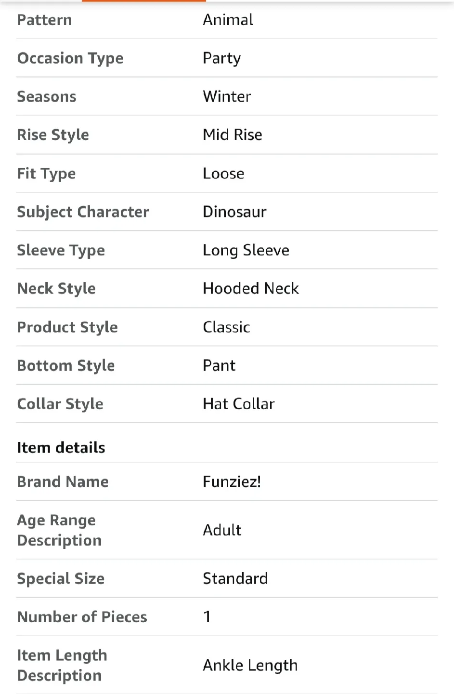The image size is (454, 694).
Task: Select the orange highlighted tab indicator
Action: tap(143, 1)
